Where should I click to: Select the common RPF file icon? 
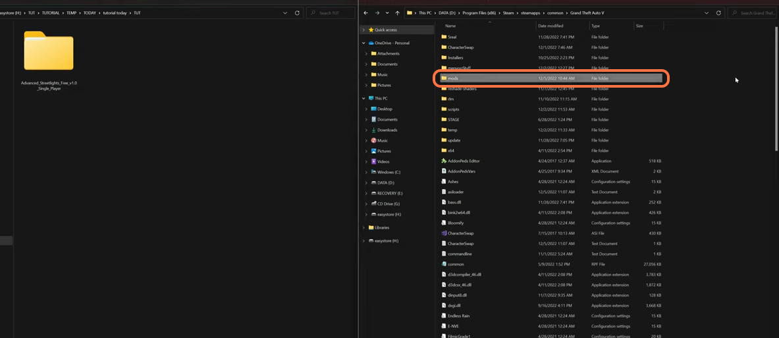pyautogui.click(x=444, y=264)
